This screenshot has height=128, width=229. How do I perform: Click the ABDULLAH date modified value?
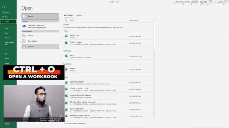[x=135, y=37]
